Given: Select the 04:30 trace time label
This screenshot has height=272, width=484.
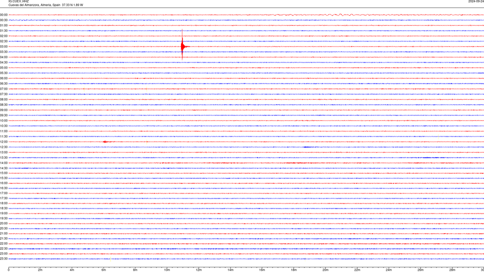Looking at the screenshot, I should pos(4,62).
